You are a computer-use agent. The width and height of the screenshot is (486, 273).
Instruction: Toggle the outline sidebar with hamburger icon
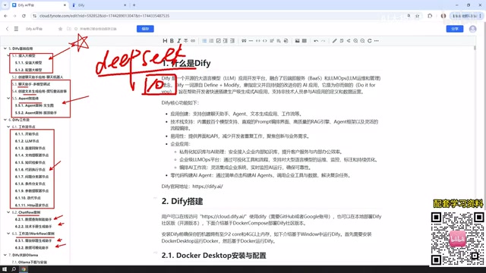(16, 29)
